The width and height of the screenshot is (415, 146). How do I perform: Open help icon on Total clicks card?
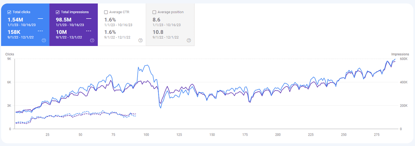point(44,40)
